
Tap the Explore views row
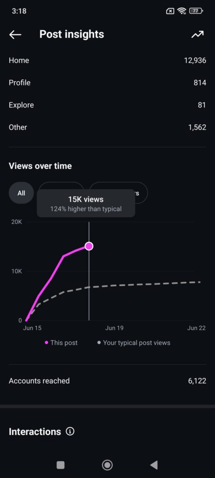click(x=107, y=105)
